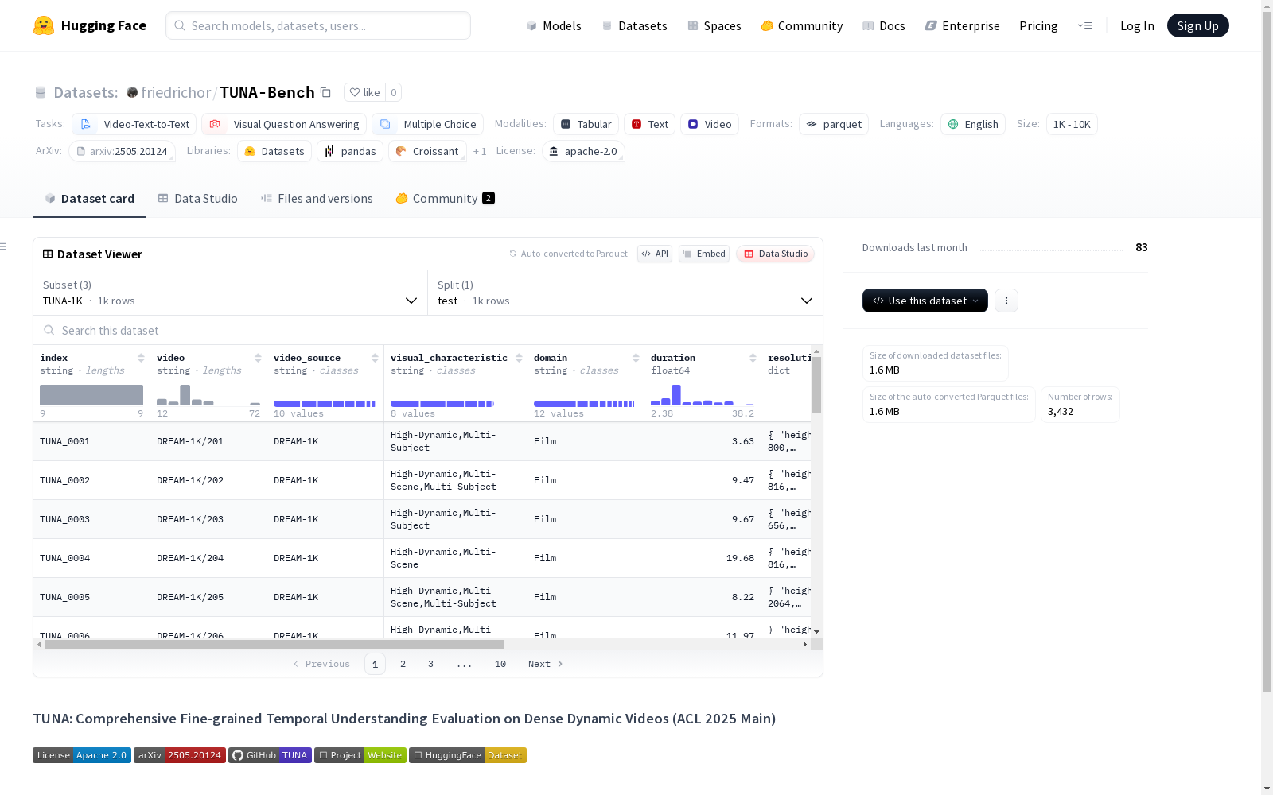The height and width of the screenshot is (795, 1273).
Task: Select the Multiple Choice task tag
Action: (x=427, y=124)
